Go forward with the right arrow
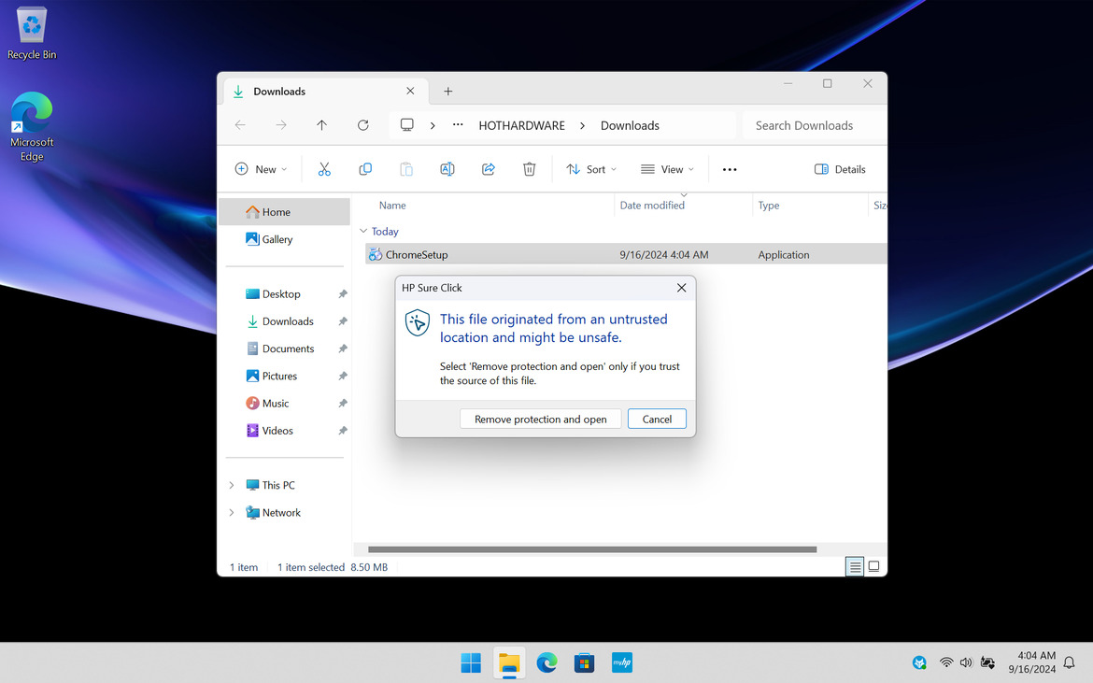 tap(281, 125)
